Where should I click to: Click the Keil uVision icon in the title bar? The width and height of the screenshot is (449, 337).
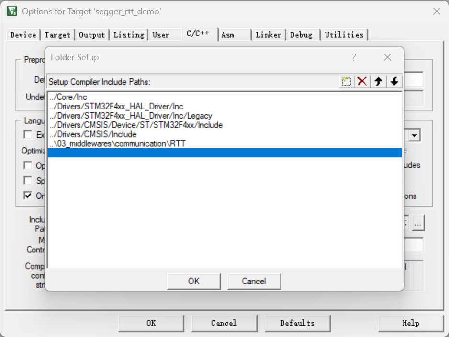(12, 11)
